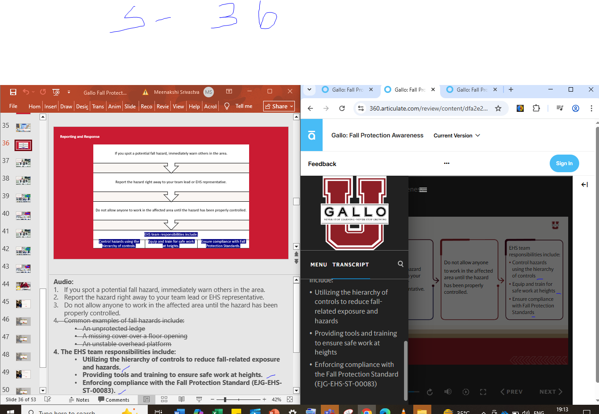Open a new Chrome tab

[x=511, y=89]
